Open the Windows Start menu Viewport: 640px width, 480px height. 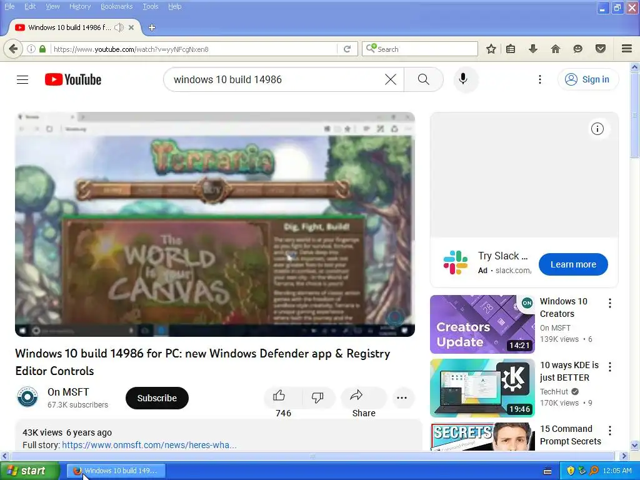29,471
